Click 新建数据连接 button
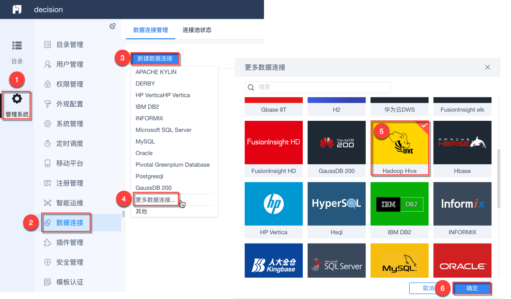The image size is (511, 299). 155,58
